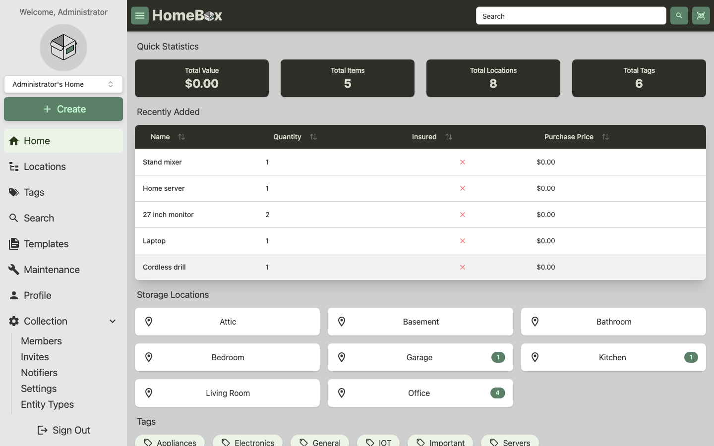
Task: Sort table by Name column arrows
Action: click(181, 137)
